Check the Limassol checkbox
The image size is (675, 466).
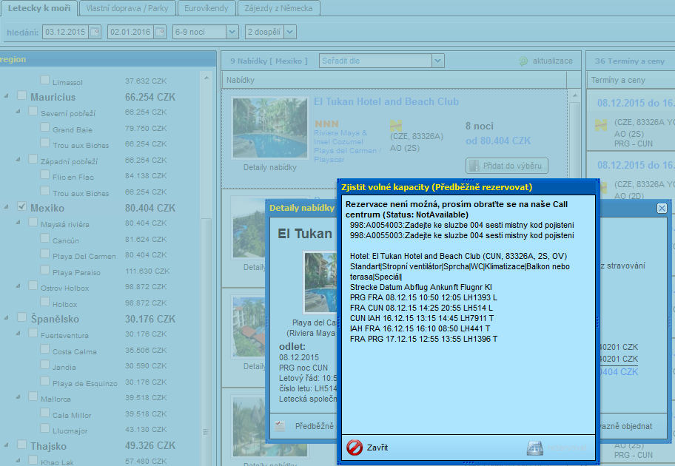click(44, 80)
